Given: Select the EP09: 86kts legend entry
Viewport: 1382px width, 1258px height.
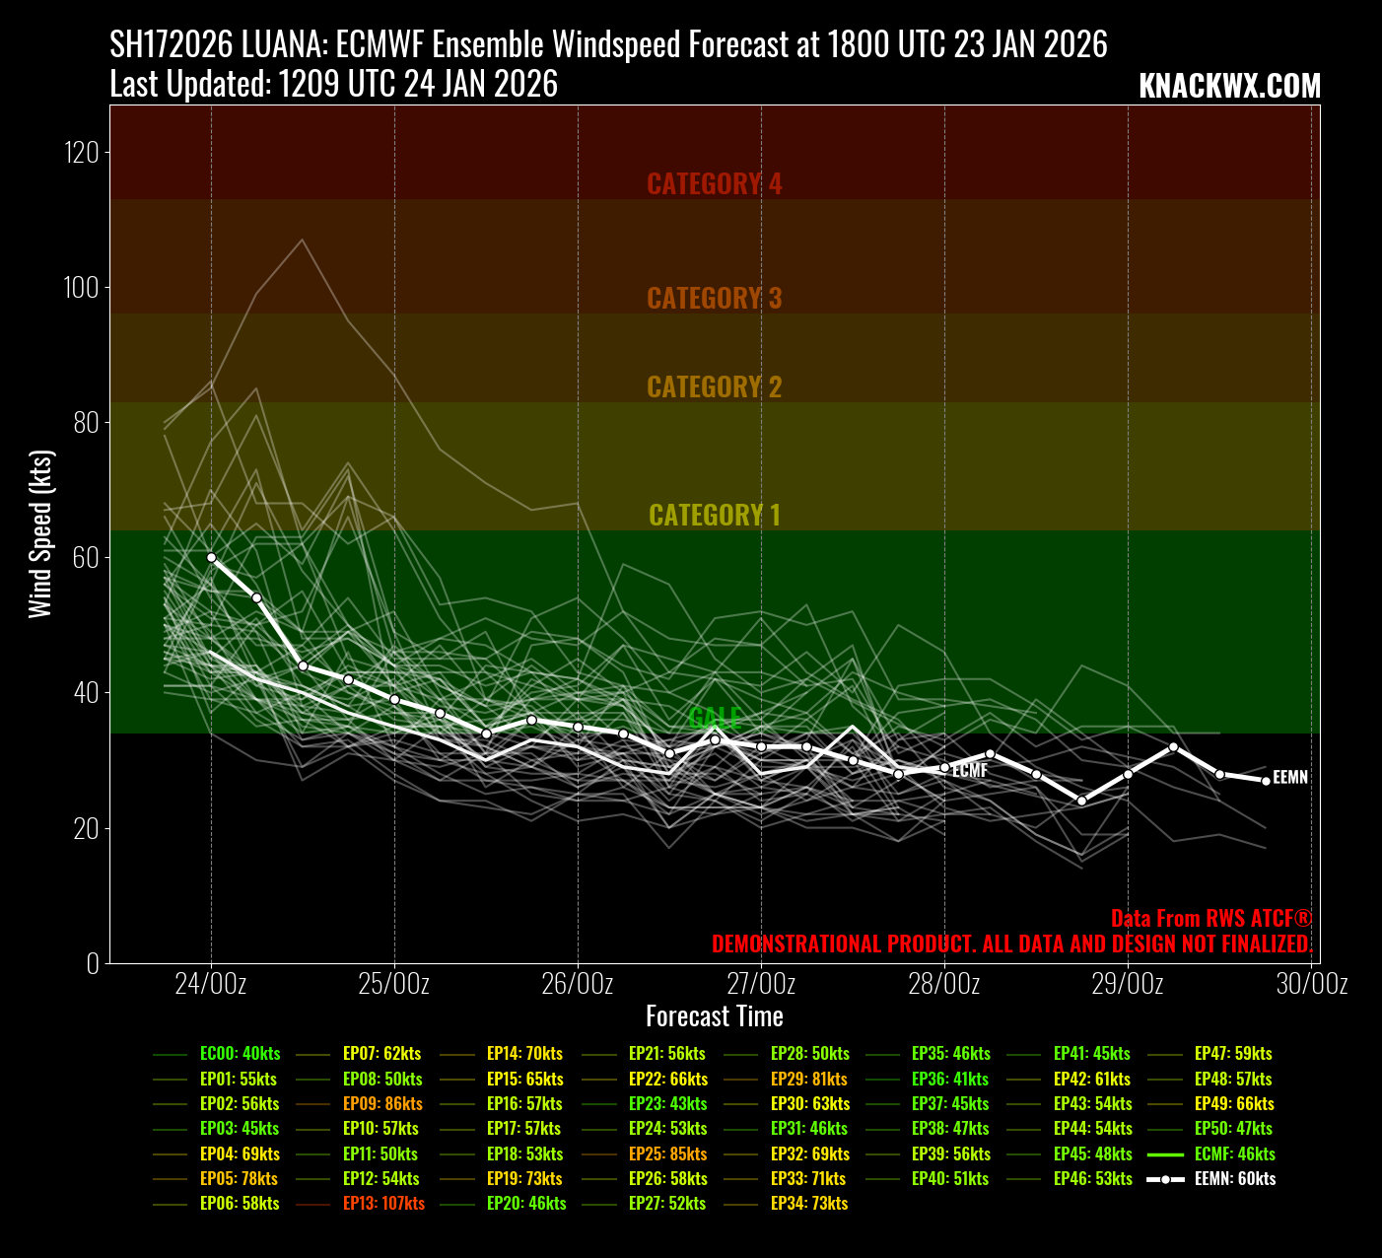Looking at the screenshot, I should pyautogui.click(x=382, y=1103).
